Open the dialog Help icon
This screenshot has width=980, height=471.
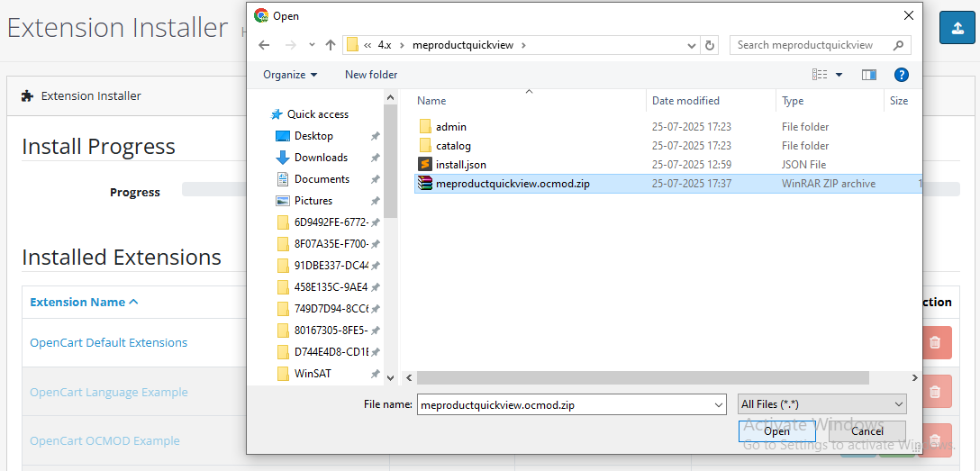(902, 75)
